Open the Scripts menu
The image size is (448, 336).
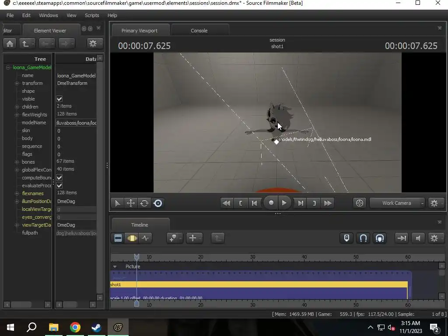point(92,15)
